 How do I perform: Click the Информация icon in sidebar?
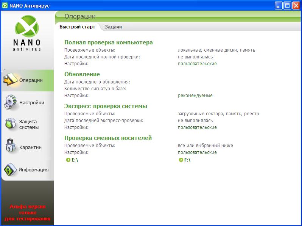11,169
